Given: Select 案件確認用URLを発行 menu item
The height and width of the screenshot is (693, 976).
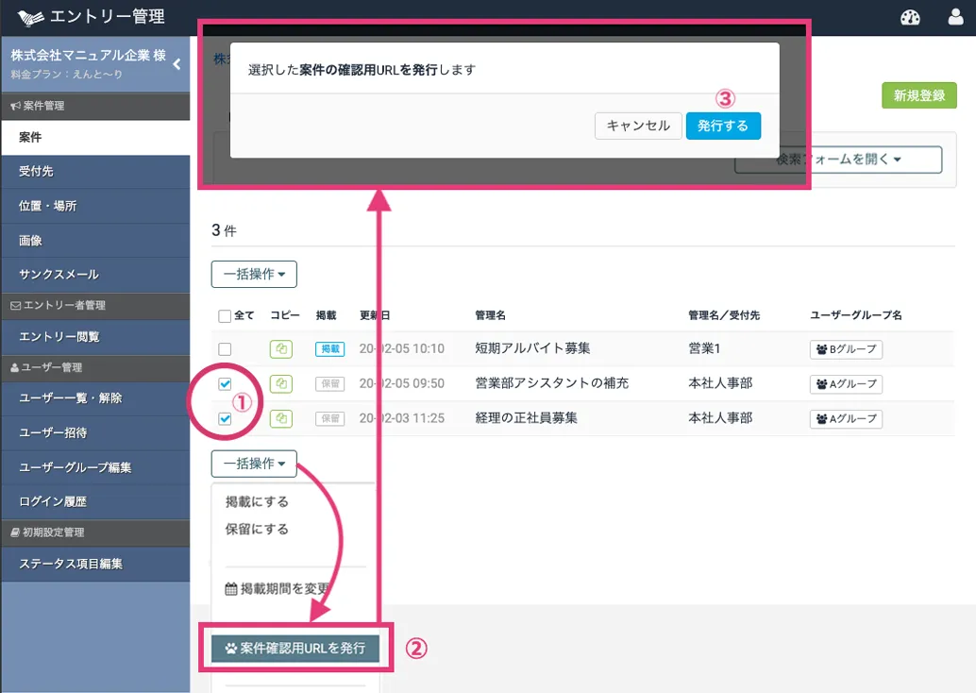Looking at the screenshot, I should click(x=294, y=649).
